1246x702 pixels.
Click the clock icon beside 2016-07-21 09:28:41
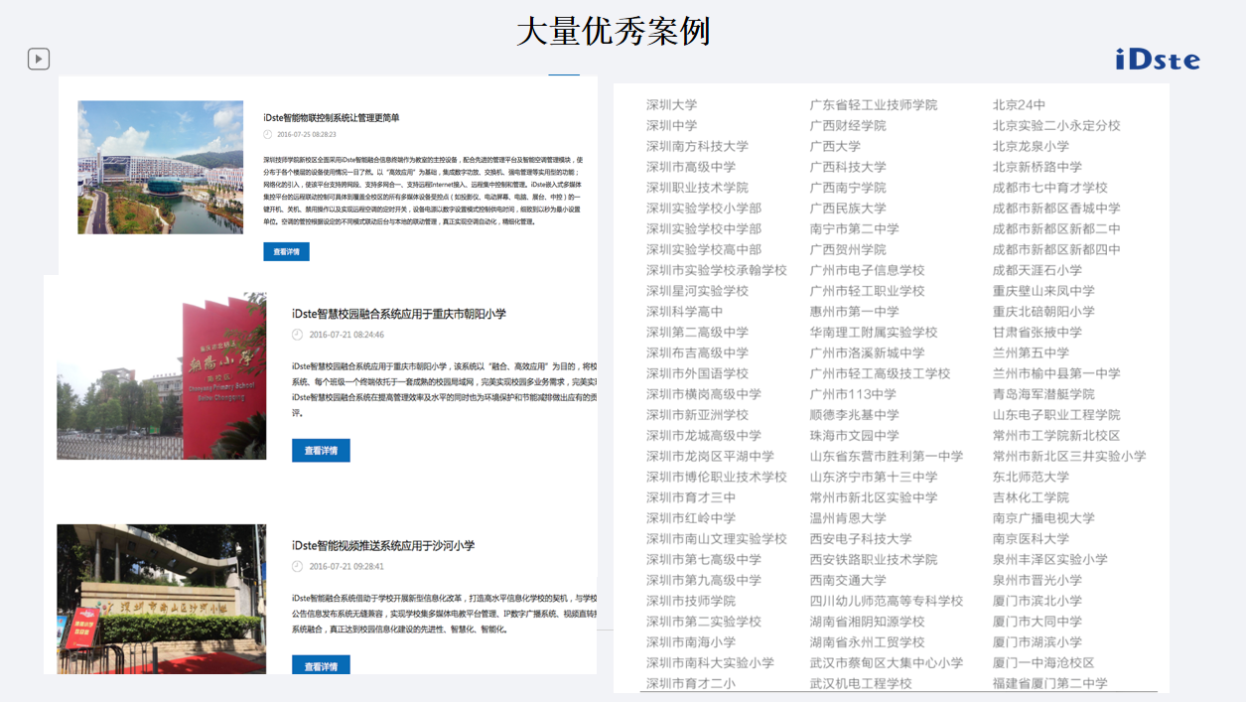tap(297, 567)
